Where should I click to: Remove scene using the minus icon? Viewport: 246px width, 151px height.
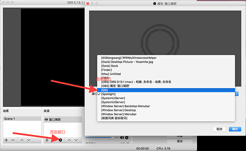[13, 140]
